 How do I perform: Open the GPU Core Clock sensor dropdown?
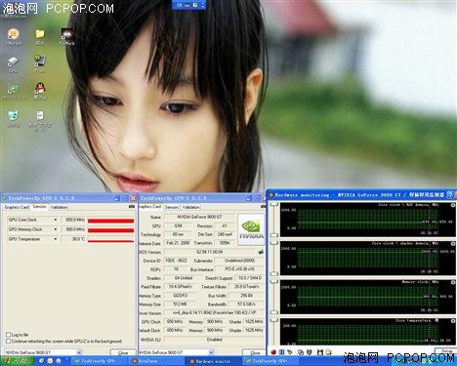(x=55, y=220)
